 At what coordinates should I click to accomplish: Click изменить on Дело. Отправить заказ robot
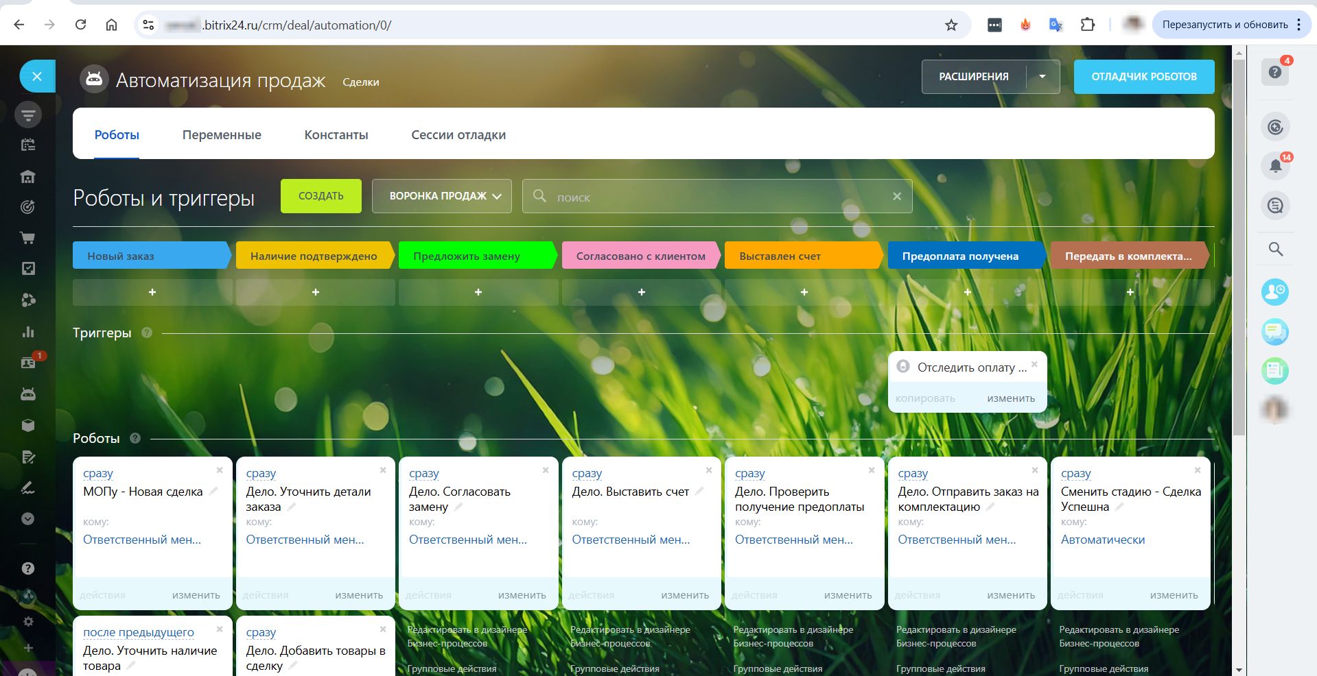(1011, 595)
